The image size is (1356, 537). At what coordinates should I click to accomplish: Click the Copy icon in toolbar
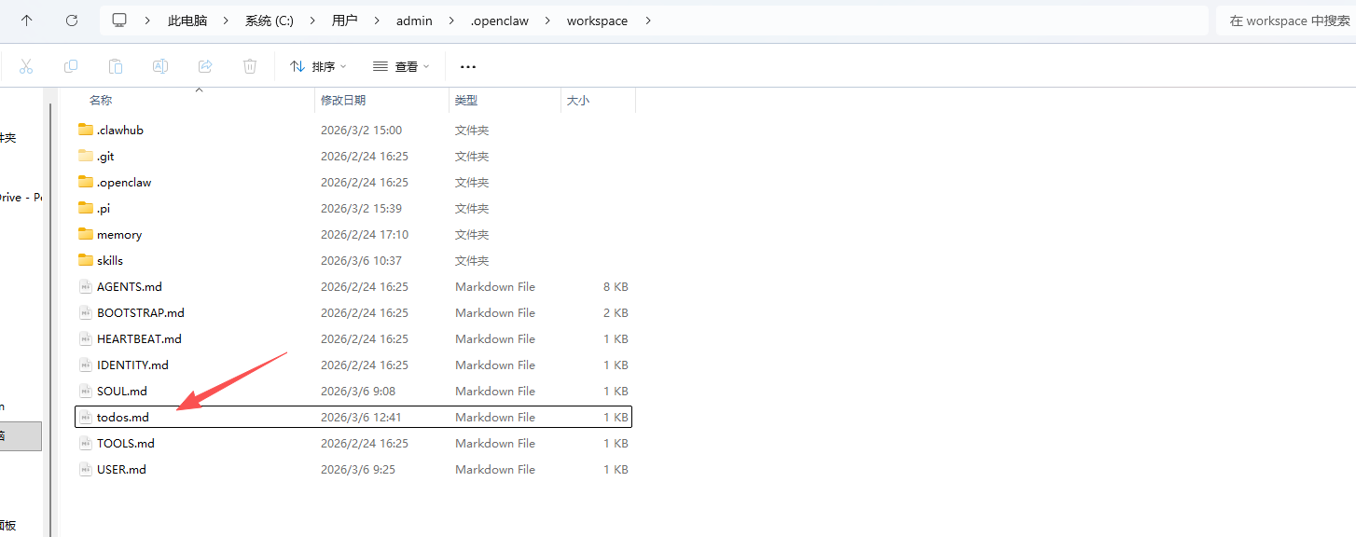(x=71, y=66)
